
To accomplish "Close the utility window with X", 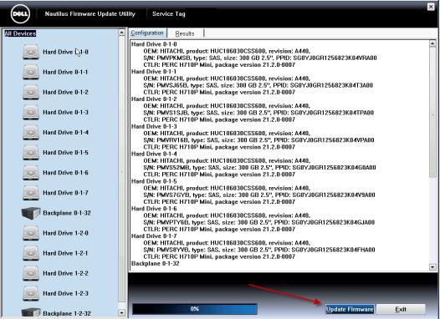I will click(x=431, y=7).
